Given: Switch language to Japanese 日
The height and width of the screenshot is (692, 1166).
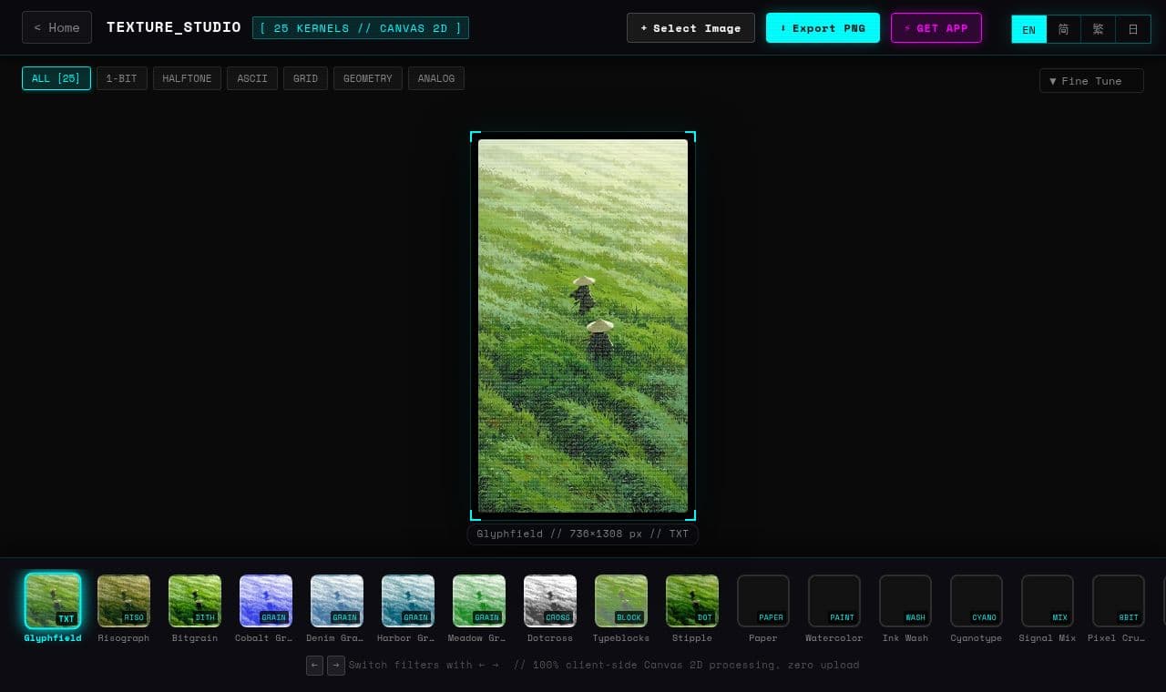Looking at the screenshot, I should tap(1133, 29).
